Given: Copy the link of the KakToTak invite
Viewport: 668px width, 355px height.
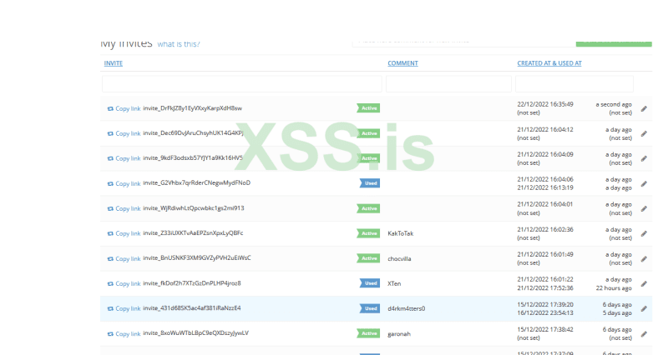Looking at the screenshot, I should coord(124,233).
